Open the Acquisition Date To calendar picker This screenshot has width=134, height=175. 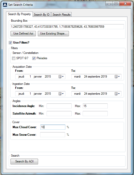117,77
